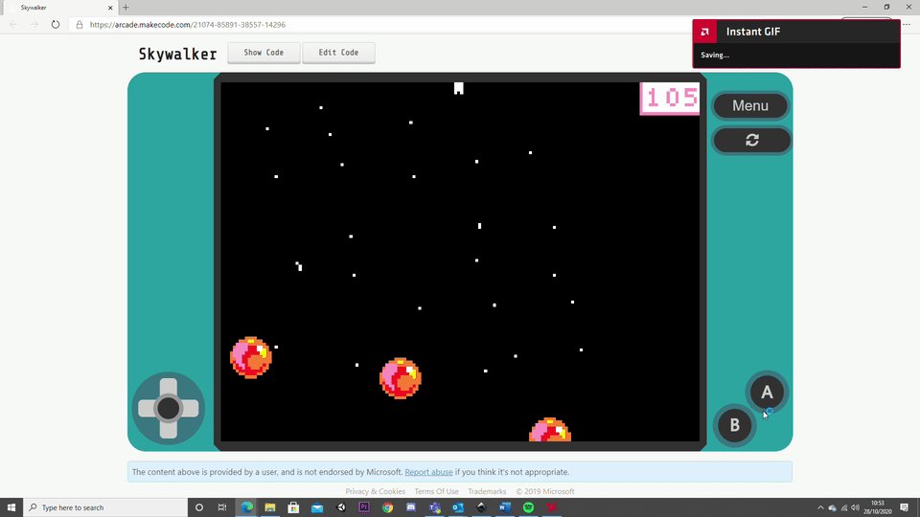
Task: Go forward with the browser forward arrow
Action: click(x=34, y=25)
